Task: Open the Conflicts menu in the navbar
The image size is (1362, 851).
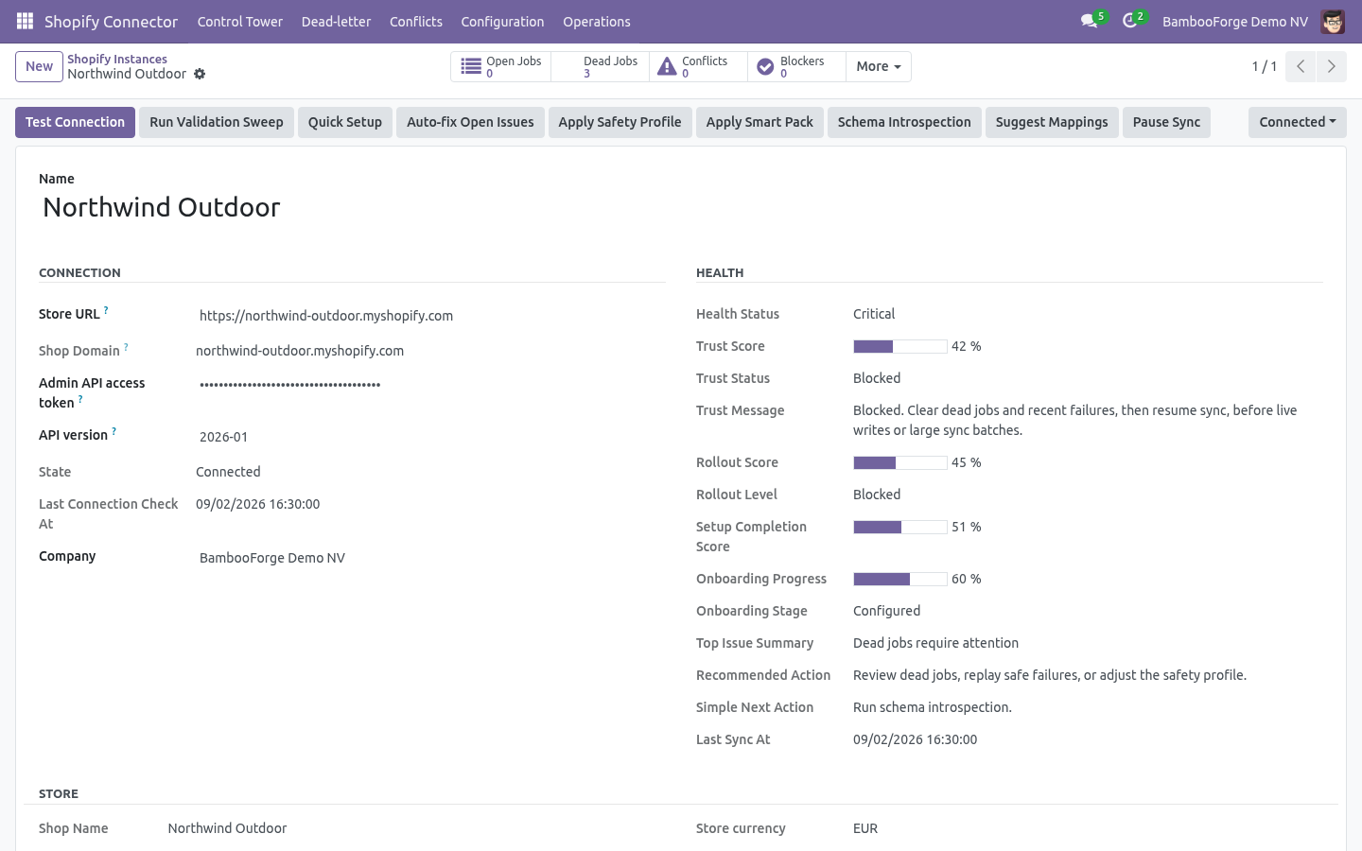Action: point(416,22)
